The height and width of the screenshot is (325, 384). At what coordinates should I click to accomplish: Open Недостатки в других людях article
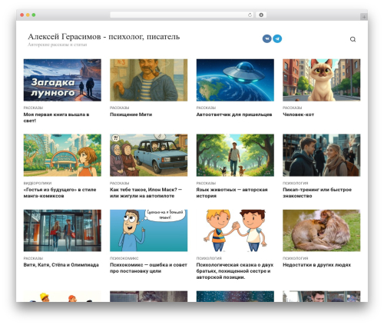pos(316,265)
